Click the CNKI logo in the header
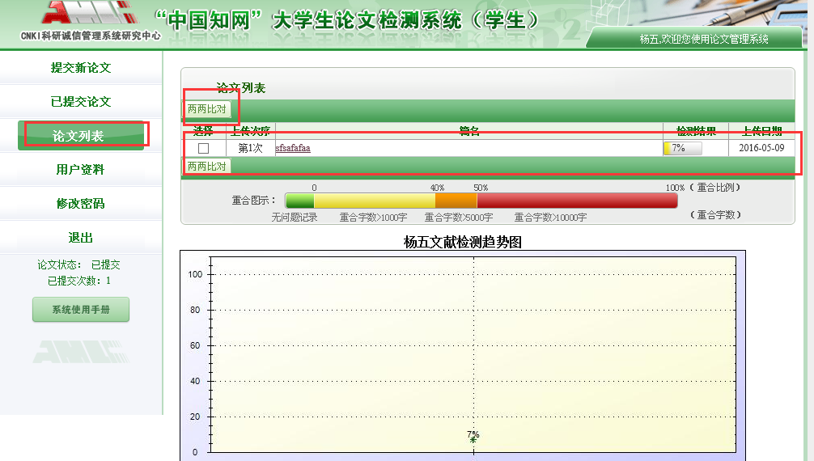Viewport: 814px width, 461px height. 91,22
